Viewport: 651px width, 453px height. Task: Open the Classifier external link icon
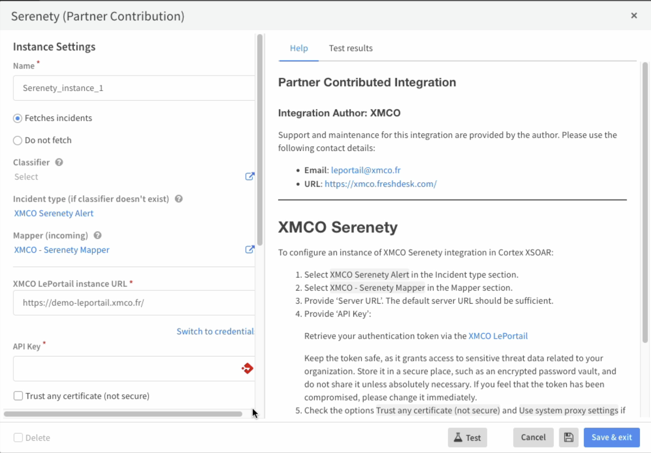point(249,176)
